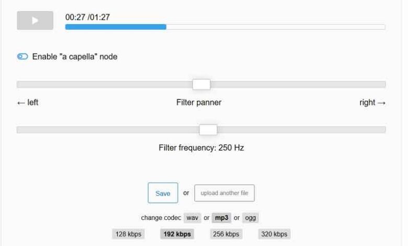Click the Save button
408x246 pixels.
163,193
